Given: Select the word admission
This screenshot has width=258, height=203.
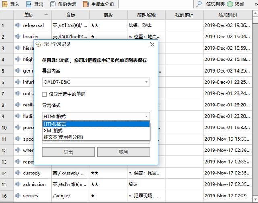Looking at the screenshot, I should pyautogui.click(x=34, y=184).
